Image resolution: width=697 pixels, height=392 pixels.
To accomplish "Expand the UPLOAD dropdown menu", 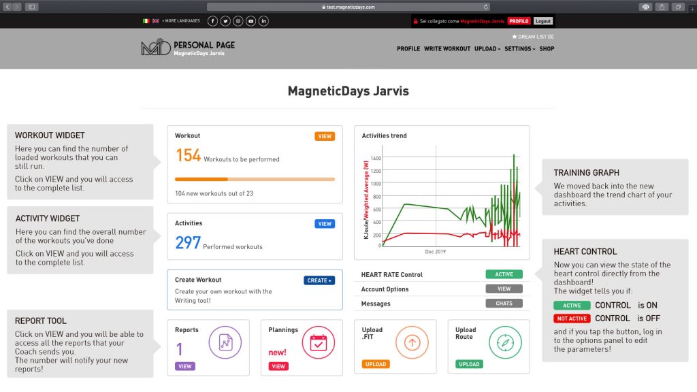I will pos(487,49).
